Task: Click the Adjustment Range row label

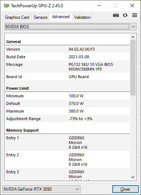Action: point(23,119)
